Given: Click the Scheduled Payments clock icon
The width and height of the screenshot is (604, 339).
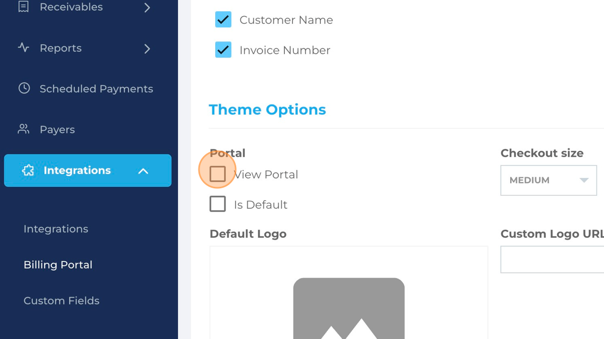Looking at the screenshot, I should pyautogui.click(x=24, y=88).
